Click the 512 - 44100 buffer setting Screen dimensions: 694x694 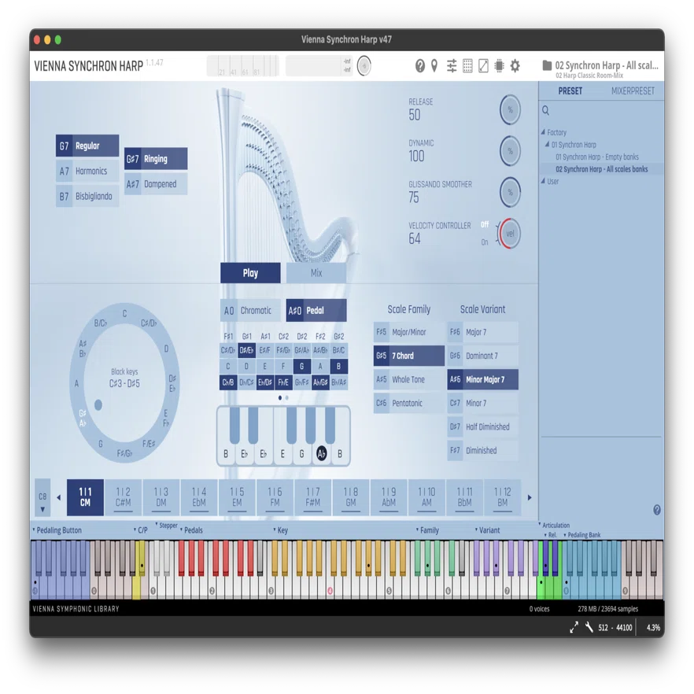[615, 628]
